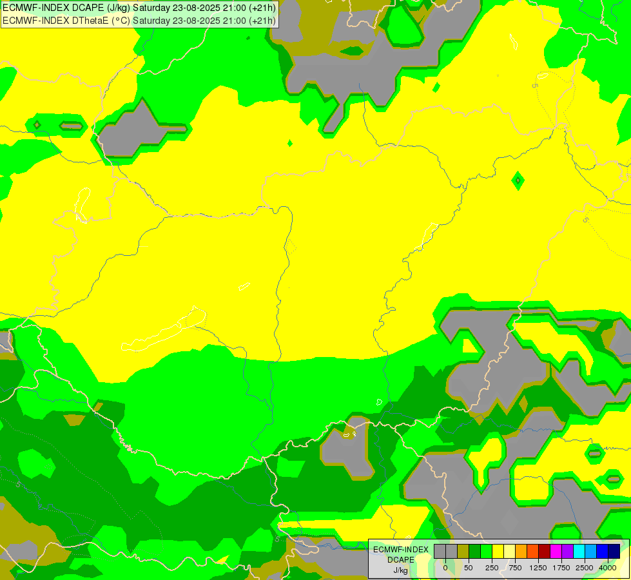Select the bright green legend color swatch
Viewport: 631px width, 580px height.
coord(486,551)
